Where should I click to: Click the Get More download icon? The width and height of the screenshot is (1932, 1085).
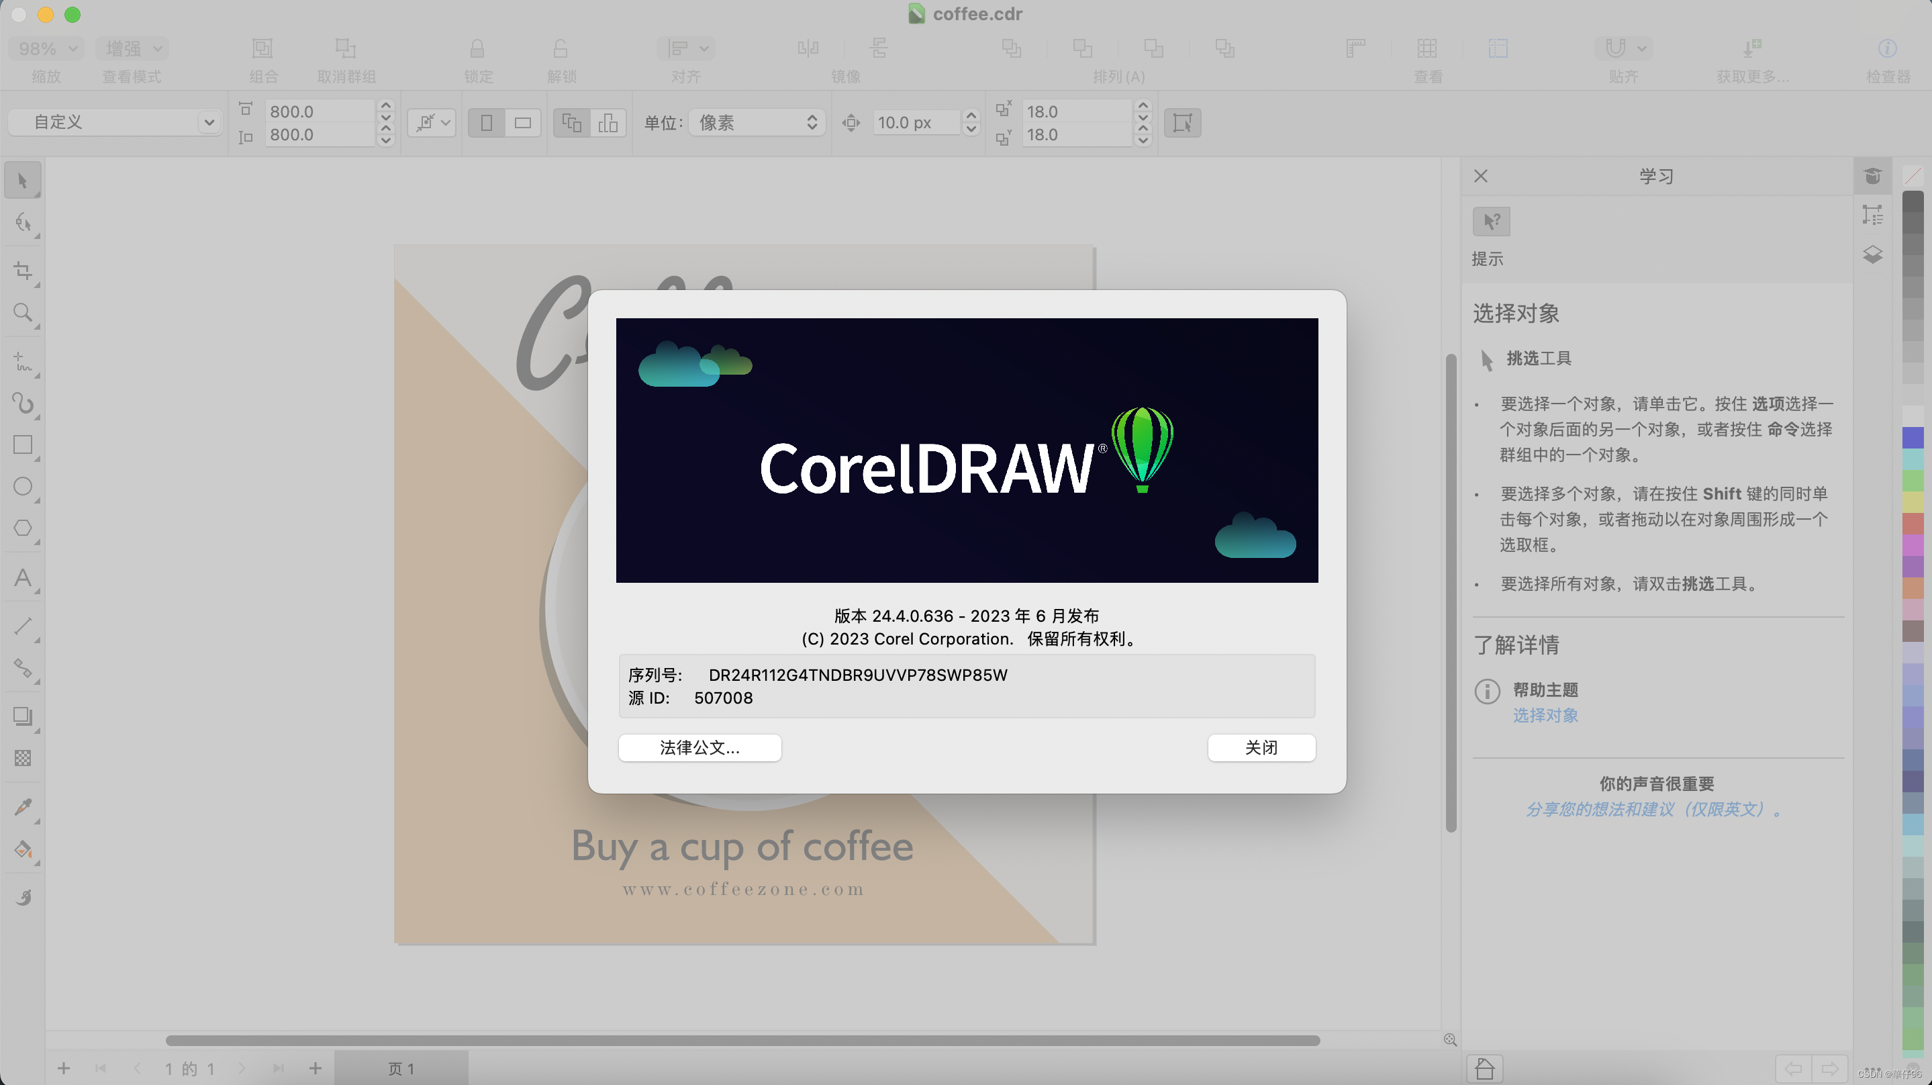[1751, 49]
